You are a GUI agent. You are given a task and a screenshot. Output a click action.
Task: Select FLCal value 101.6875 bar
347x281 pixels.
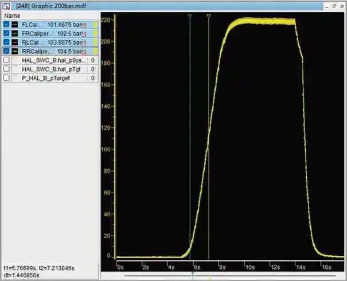tap(64, 25)
